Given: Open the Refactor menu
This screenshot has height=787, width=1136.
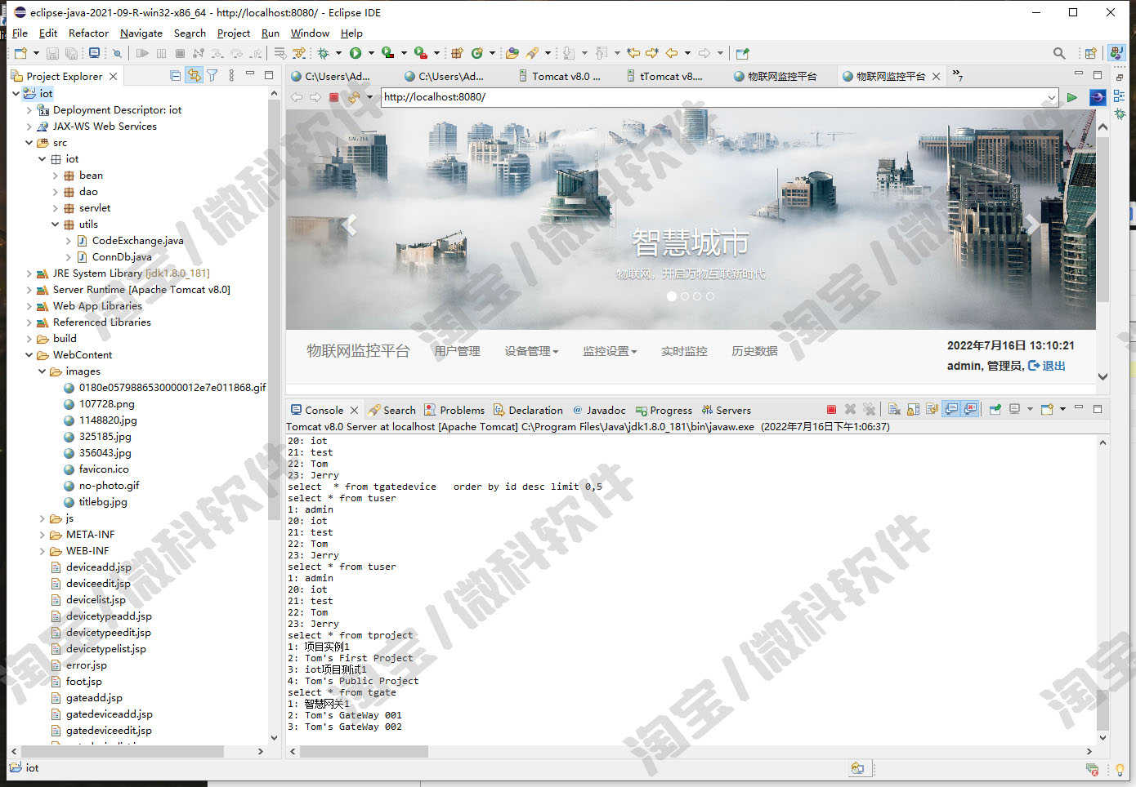Looking at the screenshot, I should pos(88,33).
